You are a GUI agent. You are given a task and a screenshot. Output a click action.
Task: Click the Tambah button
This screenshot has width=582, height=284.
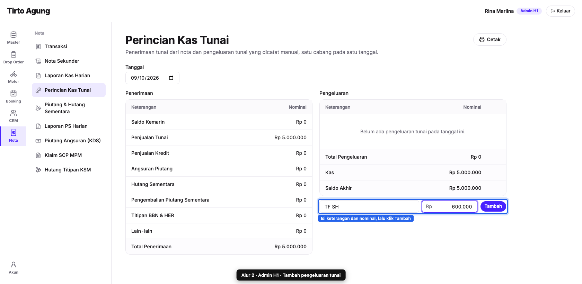[x=493, y=206]
